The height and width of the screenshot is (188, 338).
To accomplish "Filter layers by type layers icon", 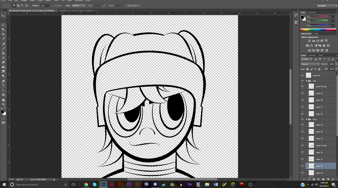I will coord(324,59).
